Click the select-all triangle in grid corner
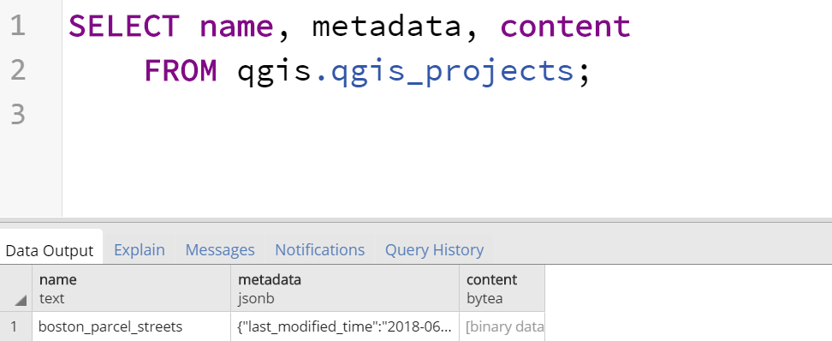Viewport: 832px width, 341px height. [x=21, y=302]
